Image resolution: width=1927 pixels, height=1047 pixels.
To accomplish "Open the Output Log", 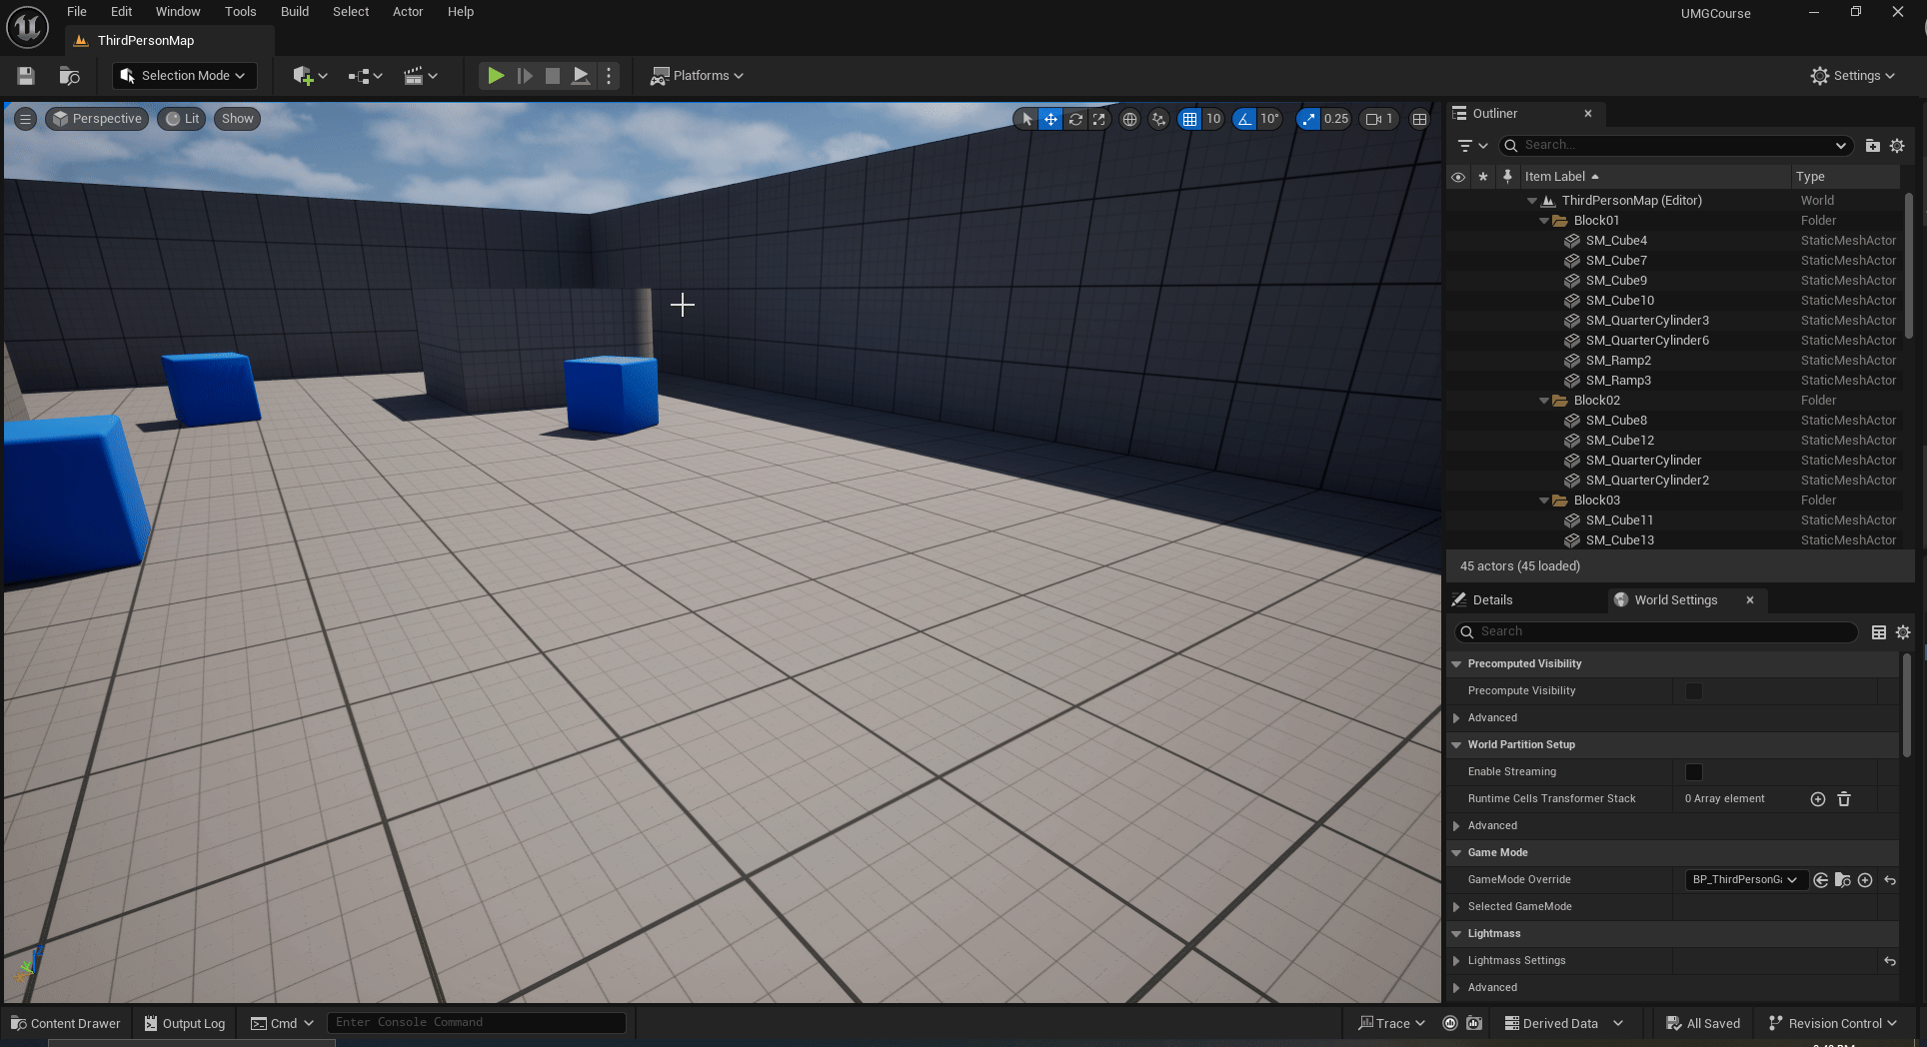I will (x=185, y=1024).
